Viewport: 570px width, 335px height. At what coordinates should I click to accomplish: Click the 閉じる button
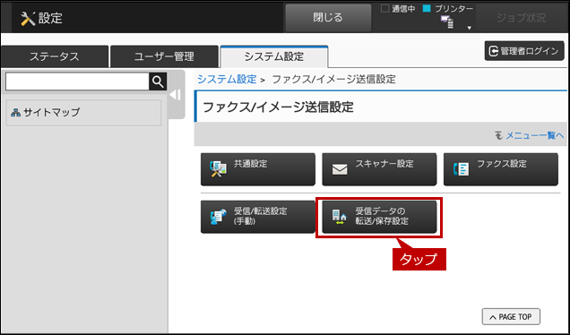point(328,18)
